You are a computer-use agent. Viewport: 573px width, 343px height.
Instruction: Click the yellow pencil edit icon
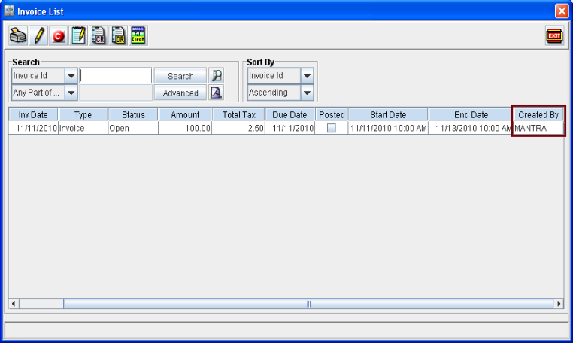(x=39, y=36)
